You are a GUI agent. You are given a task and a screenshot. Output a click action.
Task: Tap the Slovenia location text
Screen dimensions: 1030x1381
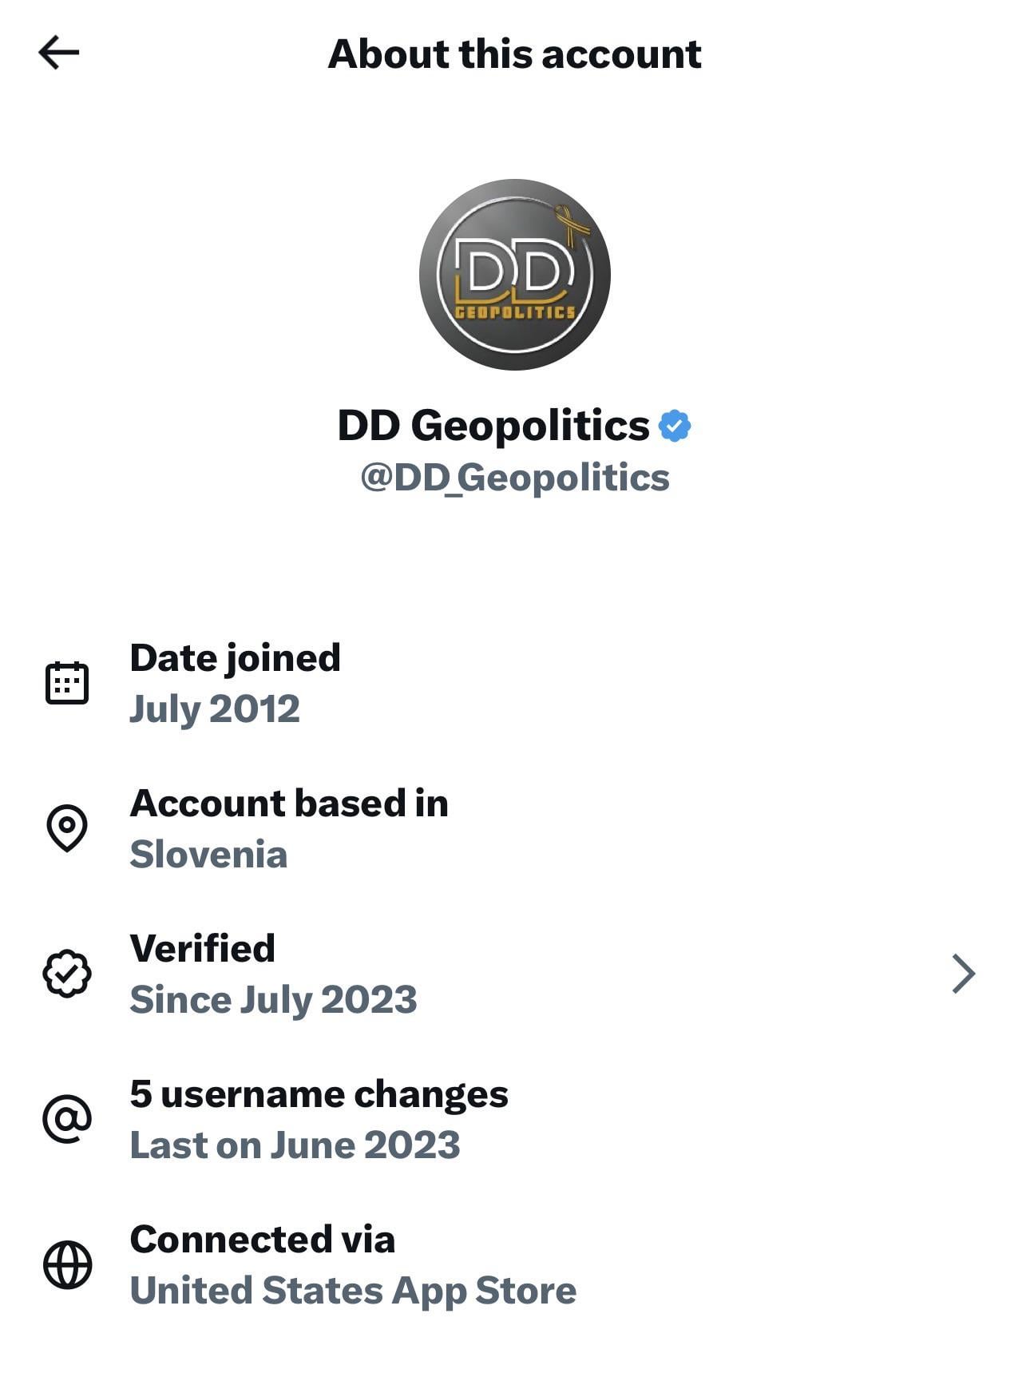(208, 854)
